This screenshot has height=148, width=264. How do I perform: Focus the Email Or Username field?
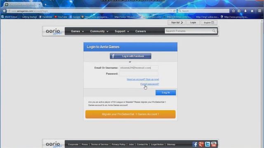(139, 68)
